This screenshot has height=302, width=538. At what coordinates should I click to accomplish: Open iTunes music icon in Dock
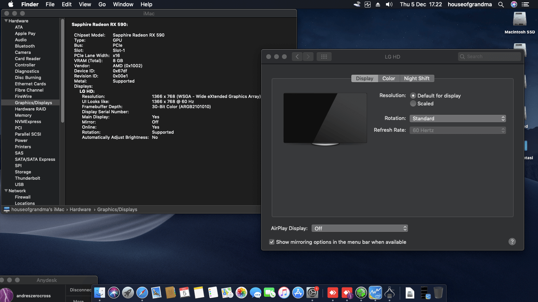click(284, 293)
